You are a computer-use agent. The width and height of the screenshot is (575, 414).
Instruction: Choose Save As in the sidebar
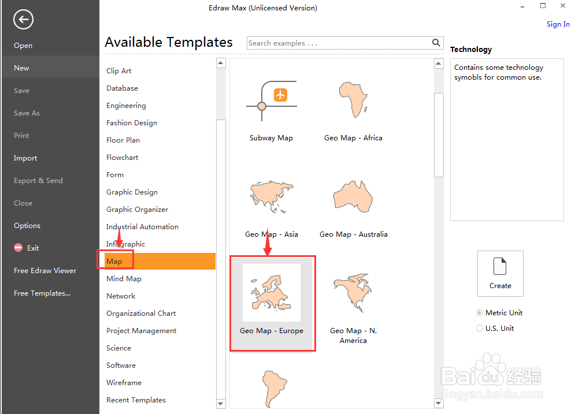point(27,113)
